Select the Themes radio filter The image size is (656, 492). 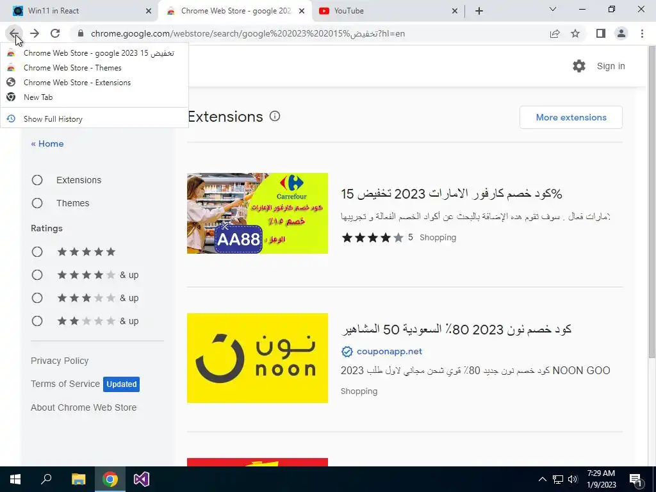click(x=37, y=203)
